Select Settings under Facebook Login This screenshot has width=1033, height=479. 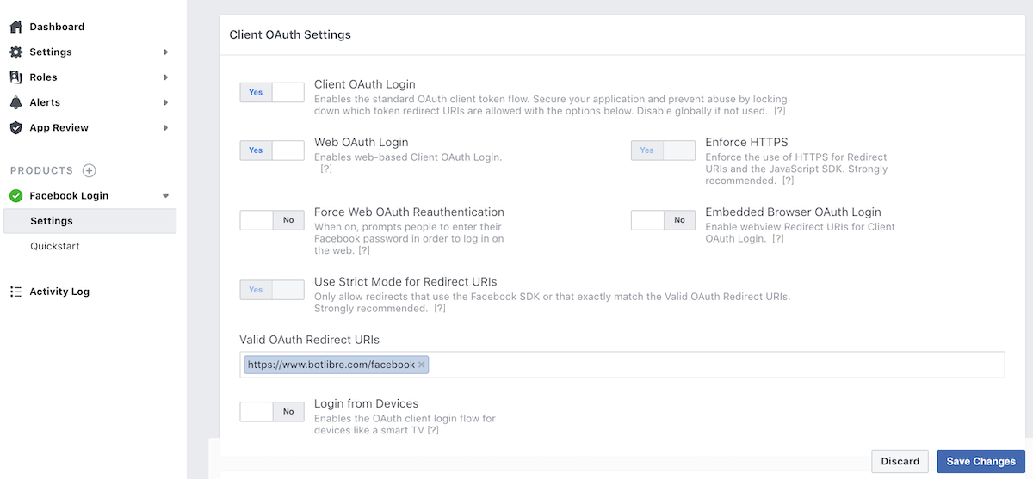(52, 221)
